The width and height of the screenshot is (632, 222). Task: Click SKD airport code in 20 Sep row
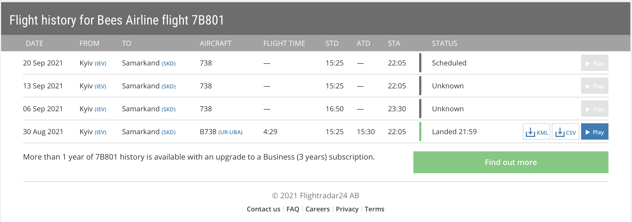[169, 64]
